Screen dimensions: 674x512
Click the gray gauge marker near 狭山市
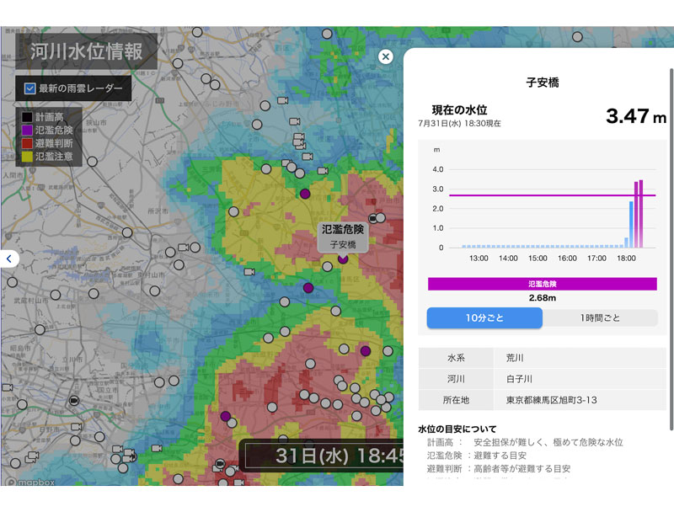tap(93, 161)
